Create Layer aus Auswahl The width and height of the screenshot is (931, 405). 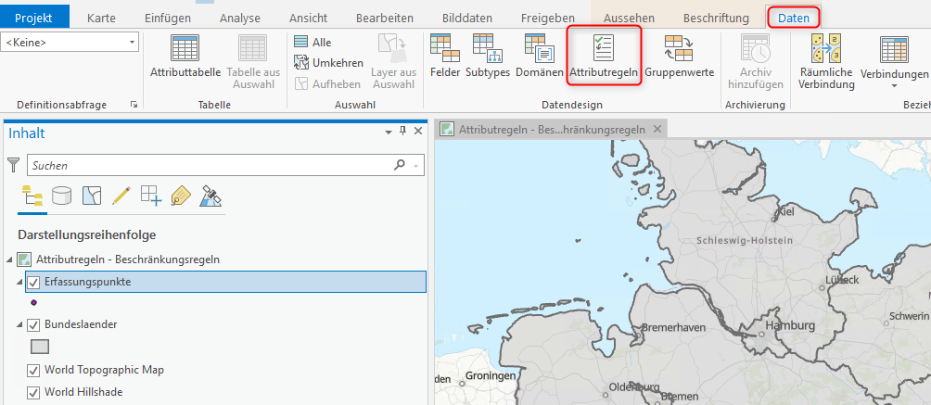[392, 61]
